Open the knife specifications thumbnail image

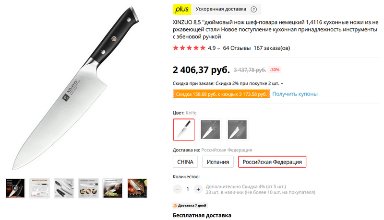(39, 188)
